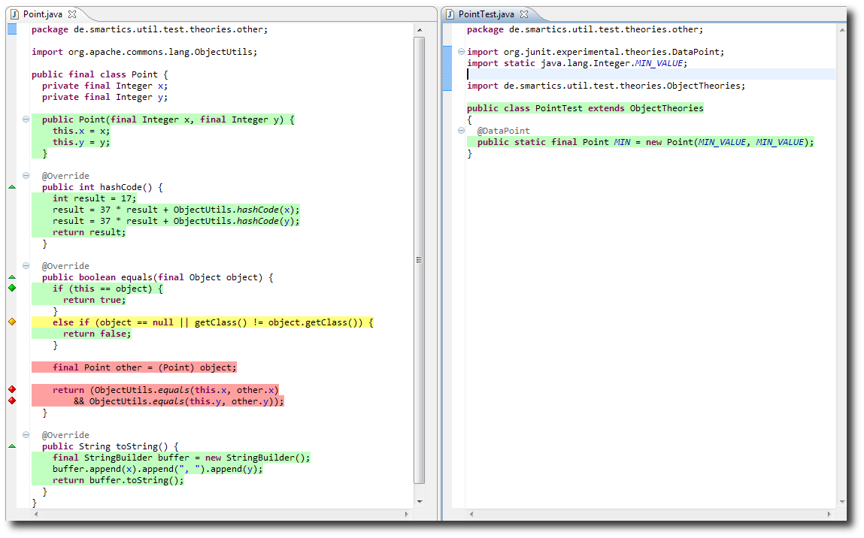The height and width of the screenshot is (538, 864).
Task: Collapse the @DataPoint field fold in PointTest.java
Action: (x=461, y=131)
